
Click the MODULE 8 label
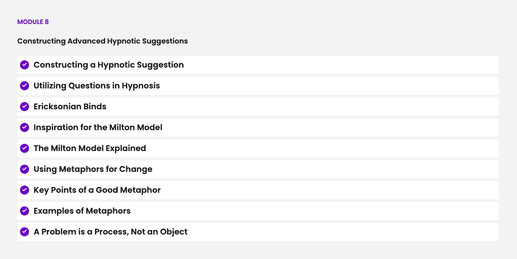[33, 22]
